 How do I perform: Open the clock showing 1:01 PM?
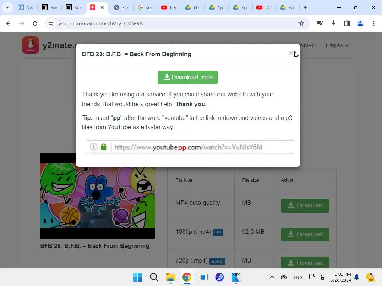(341, 277)
